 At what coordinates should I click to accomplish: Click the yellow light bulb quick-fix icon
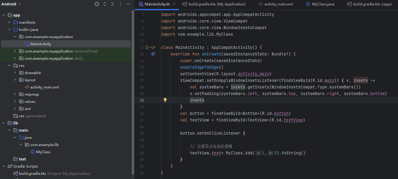tap(165, 100)
